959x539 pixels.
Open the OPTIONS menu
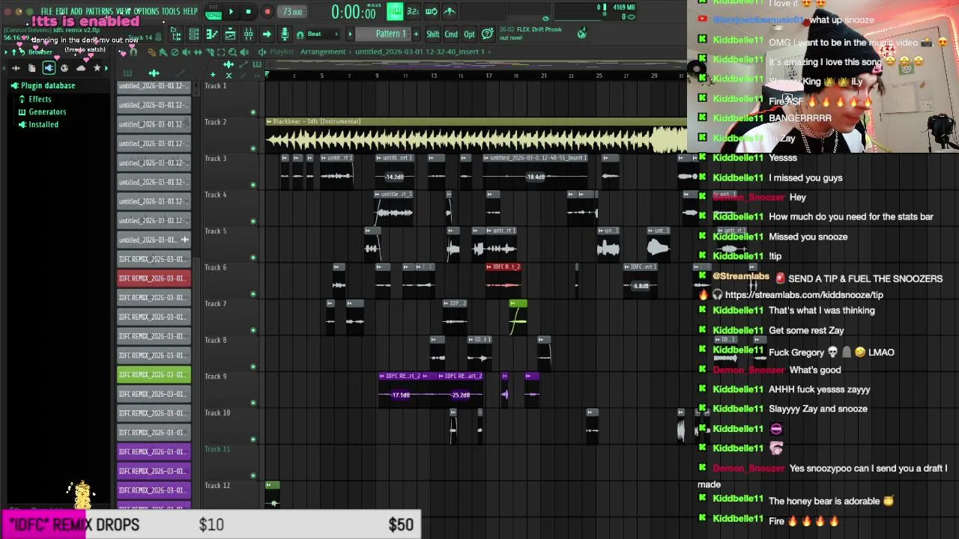click(x=146, y=11)
